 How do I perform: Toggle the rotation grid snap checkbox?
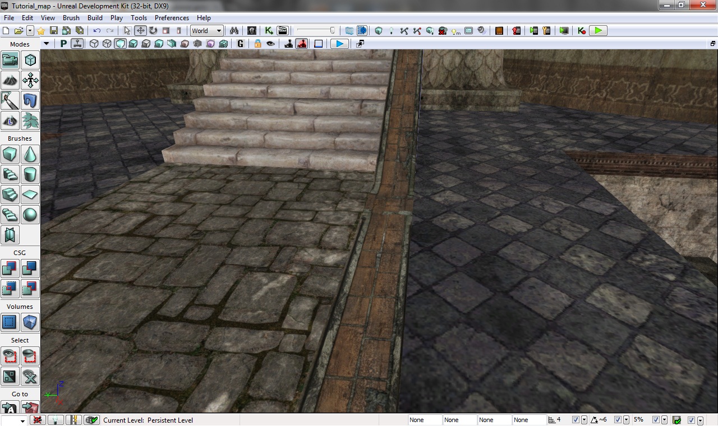(618, 420)
